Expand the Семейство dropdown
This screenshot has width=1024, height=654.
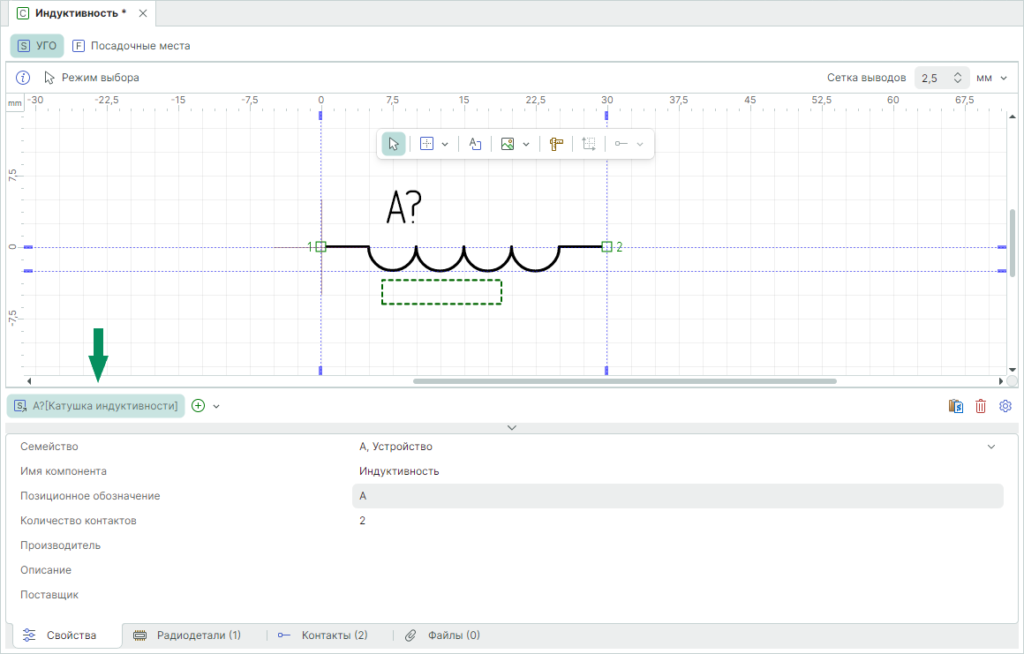coord(990,447)
